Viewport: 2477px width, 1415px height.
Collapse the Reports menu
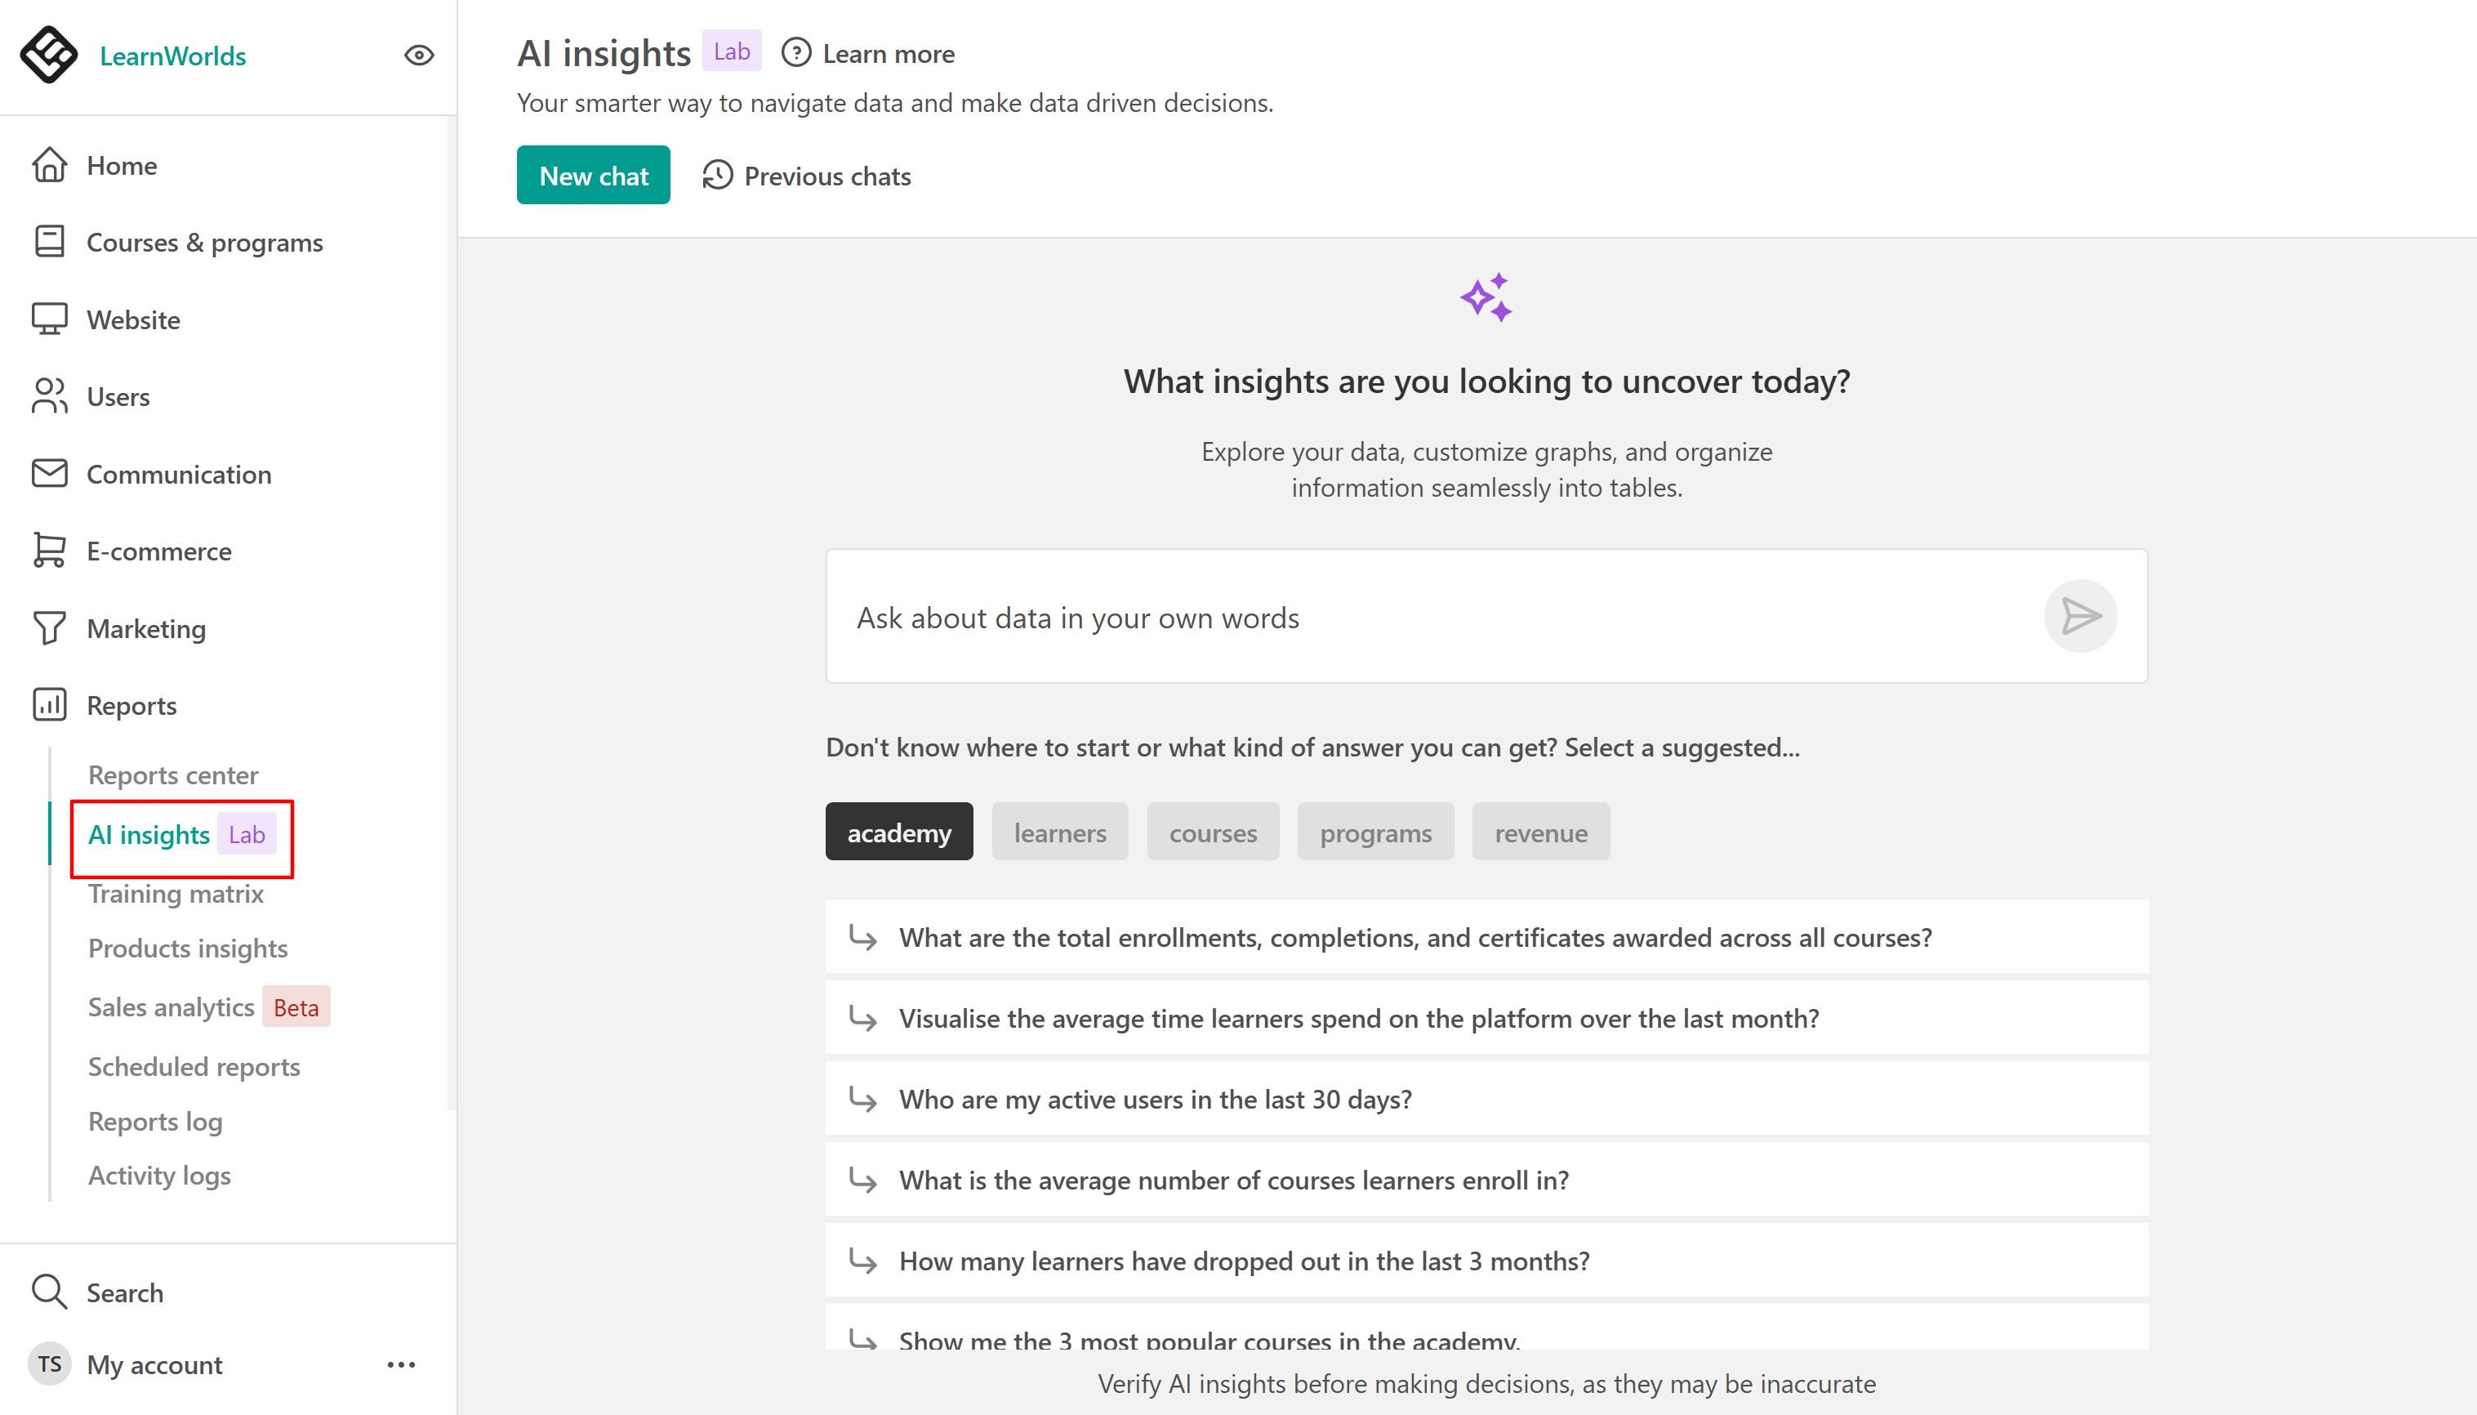[x=131, y=706]
